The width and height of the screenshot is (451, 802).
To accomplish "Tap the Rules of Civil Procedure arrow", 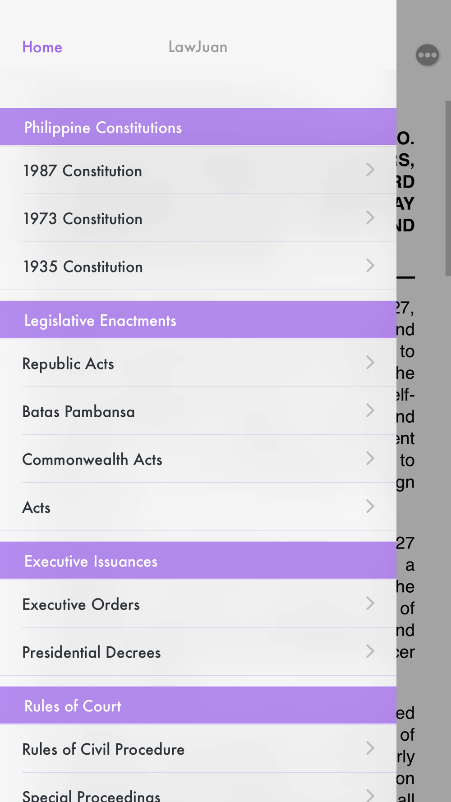I will [x=370, y=748].
